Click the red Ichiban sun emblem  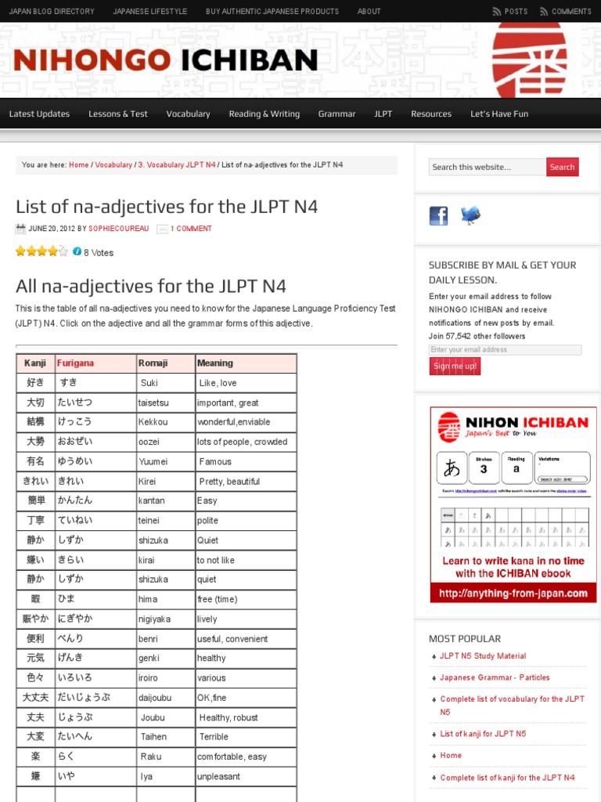[x=529, y=60]
